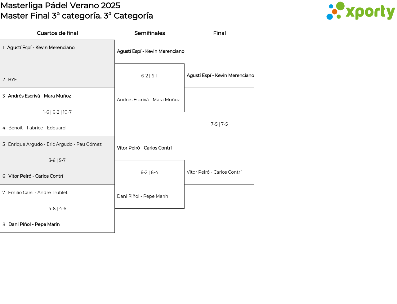Select Andrés Escrivá - Mara Muñoz in quarterfinals
Viewport: 397px width, 304px height.
(39, 96)
